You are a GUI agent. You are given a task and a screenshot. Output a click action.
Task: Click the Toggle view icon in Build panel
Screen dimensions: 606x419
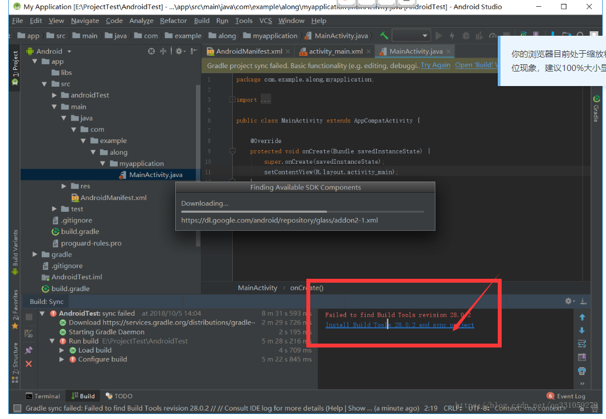click(29, 333)
